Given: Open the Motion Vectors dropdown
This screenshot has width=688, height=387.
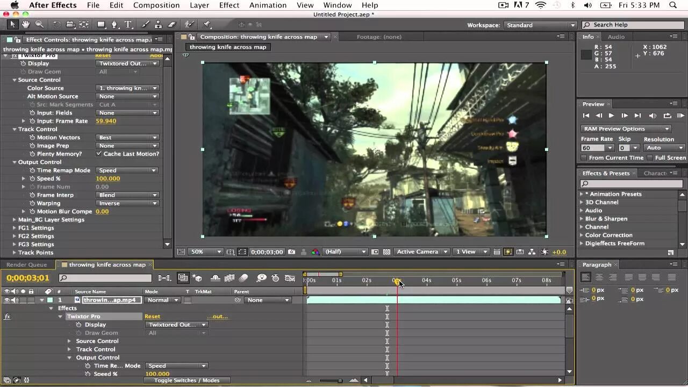Looking at the screenshot, I should click(128, 138).
